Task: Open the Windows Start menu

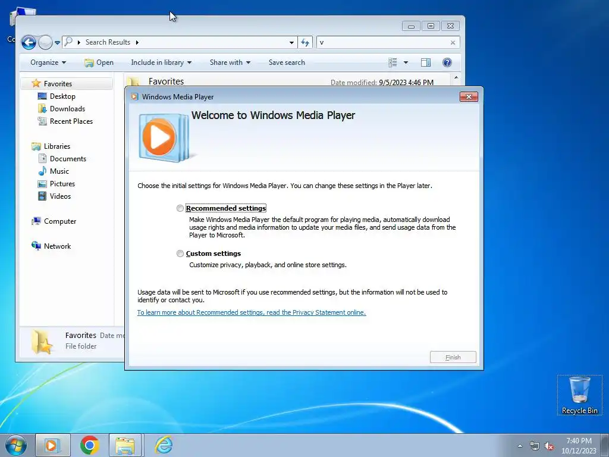Action: 16,445
